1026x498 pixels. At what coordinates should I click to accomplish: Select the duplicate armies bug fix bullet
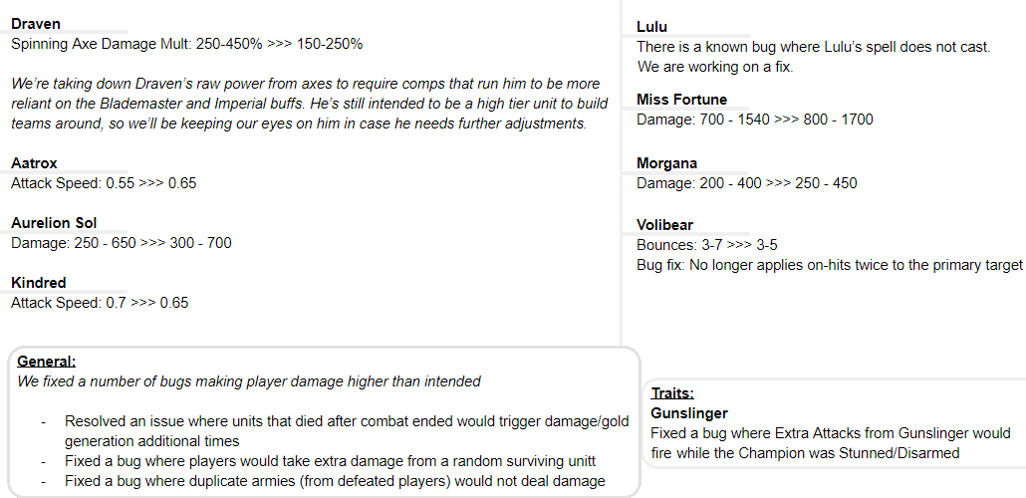[335, 481]
